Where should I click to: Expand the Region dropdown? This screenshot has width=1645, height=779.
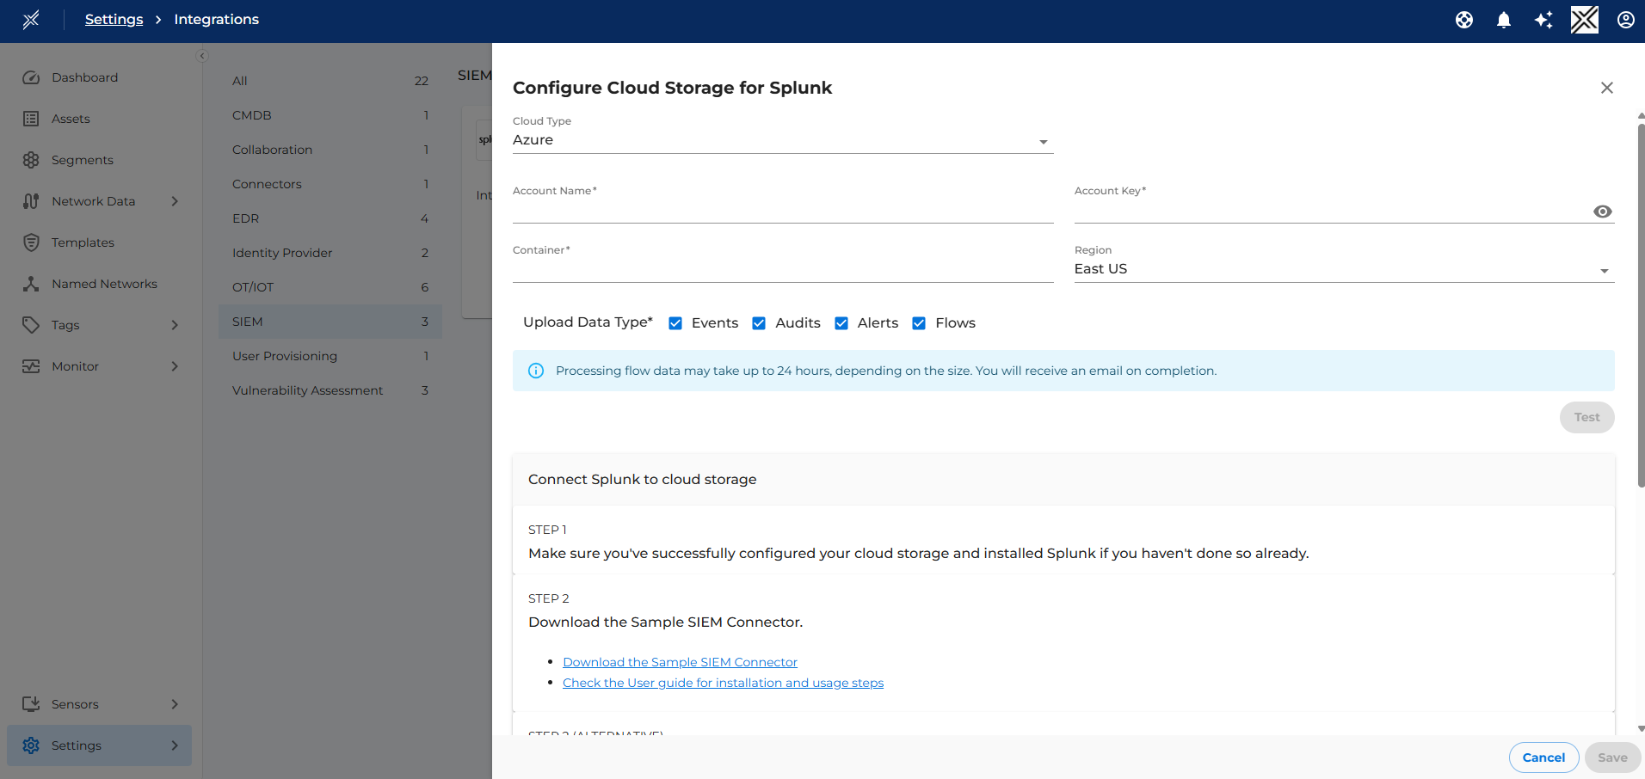click(x=1343, y=270)
